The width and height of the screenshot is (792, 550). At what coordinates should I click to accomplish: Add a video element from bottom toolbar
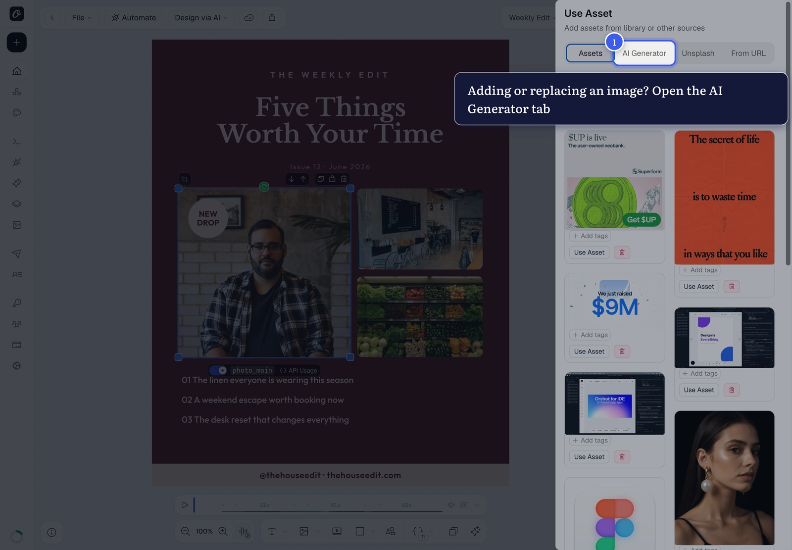tap(337, 531)
